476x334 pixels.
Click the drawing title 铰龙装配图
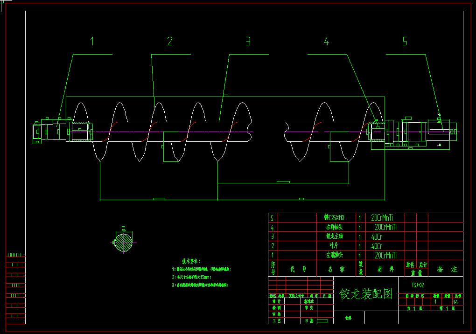pyautogui.click(x=365, y=294)
